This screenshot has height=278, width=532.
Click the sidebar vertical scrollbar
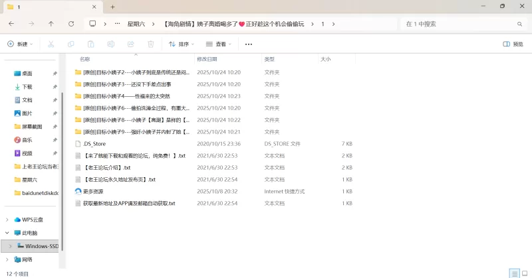62,166
